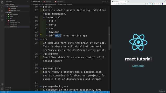Reload the browser page
Viewport: 166px width, 93px height.
click(116, 4)
